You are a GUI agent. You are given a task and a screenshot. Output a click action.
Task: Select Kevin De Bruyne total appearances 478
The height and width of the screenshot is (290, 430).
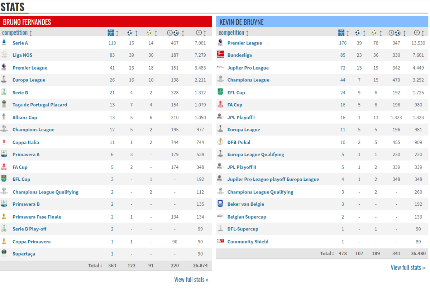tap(343, 253)
